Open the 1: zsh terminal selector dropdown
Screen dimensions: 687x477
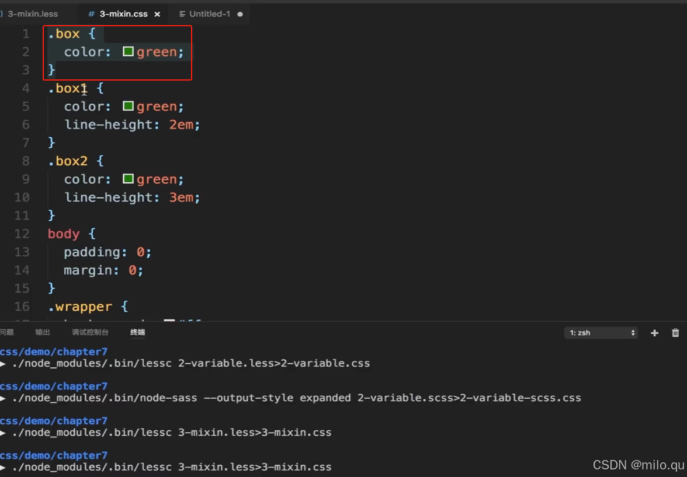601,333
